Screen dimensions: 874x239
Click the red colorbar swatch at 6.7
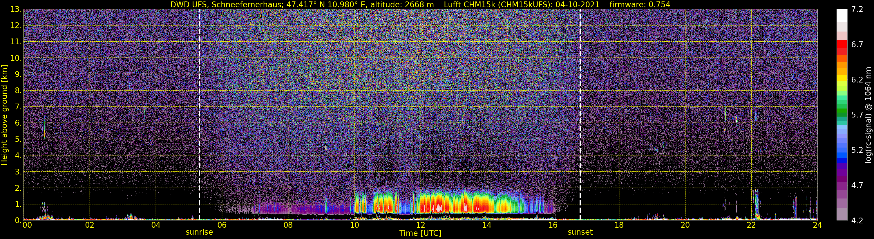[x=842, y=44]
